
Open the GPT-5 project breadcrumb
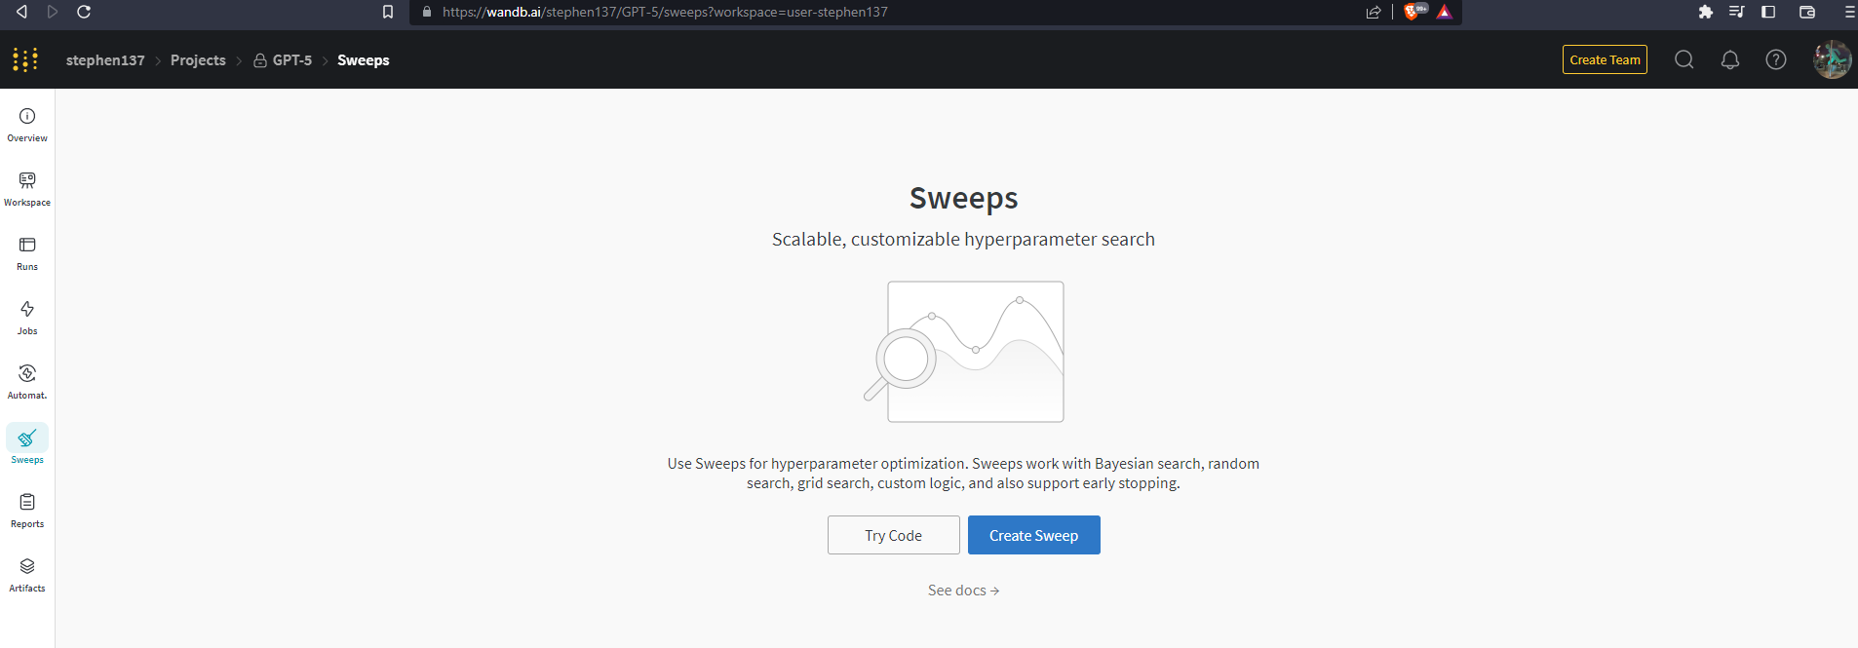pos(283,60)
